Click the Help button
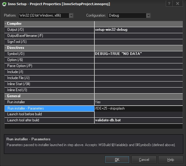Image resolution: width=186 pixels, height=166 pixels. click(x=171, y=160)
